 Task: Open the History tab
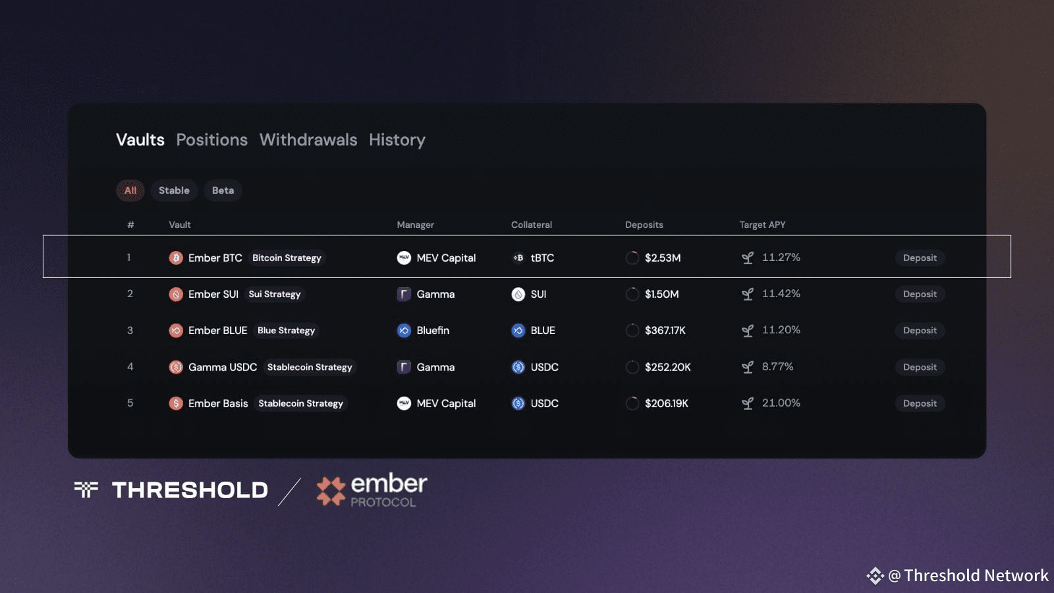(x=397, y=140)
